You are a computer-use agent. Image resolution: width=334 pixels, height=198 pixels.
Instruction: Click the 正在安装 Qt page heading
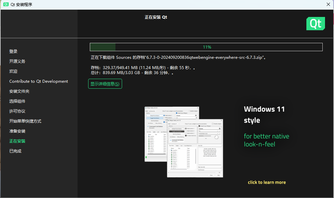click(x=156, y=17)
